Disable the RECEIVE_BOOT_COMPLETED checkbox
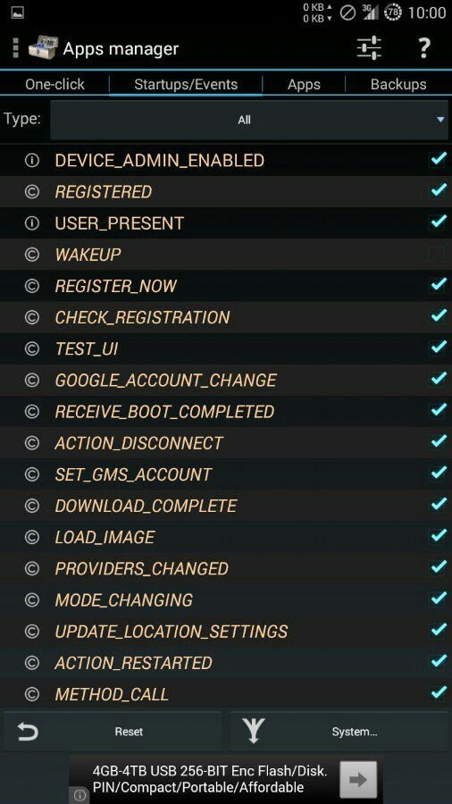 (438, 411)
